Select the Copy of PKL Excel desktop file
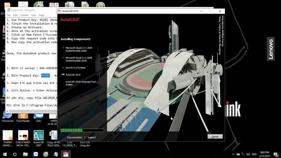 coord(54,138)
